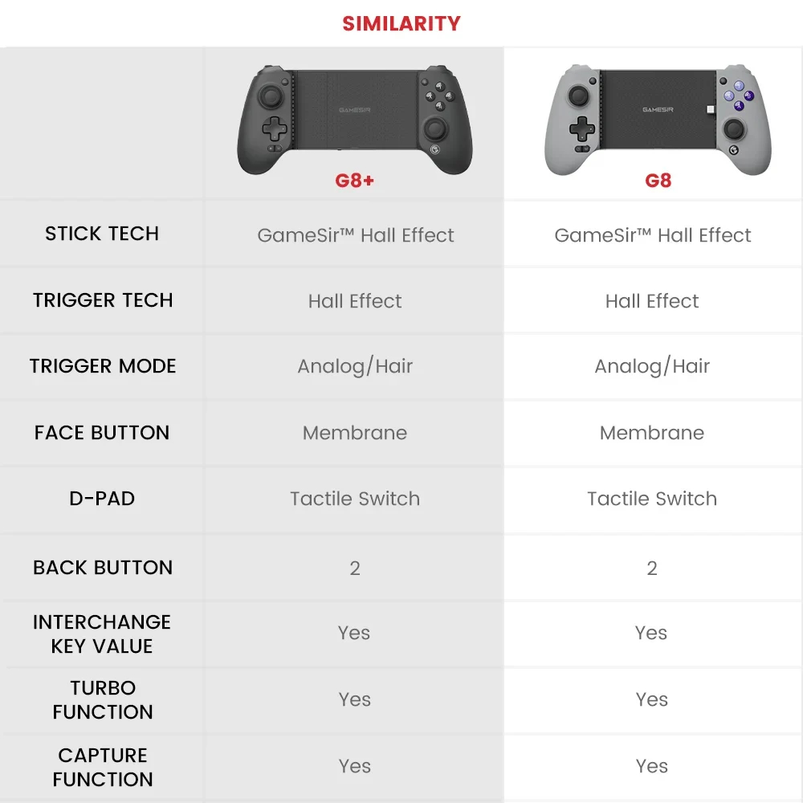Viewport: 803px width, 803px height.
Task: Select the TRIGGER MODE row label
Action: click(103, 366)
